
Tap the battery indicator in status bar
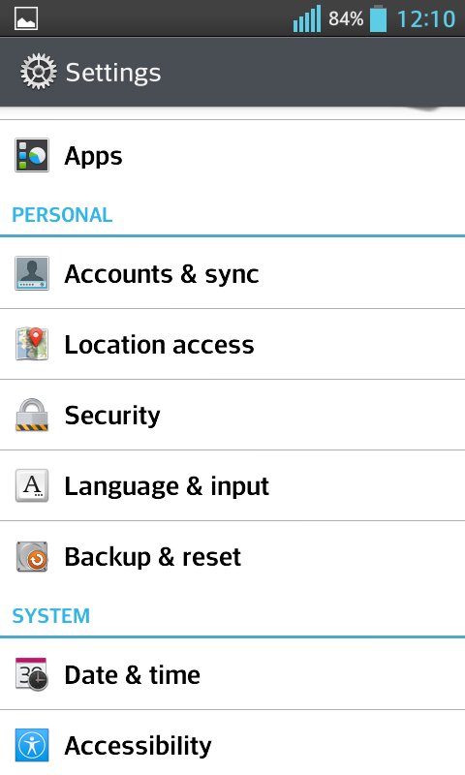378,18
